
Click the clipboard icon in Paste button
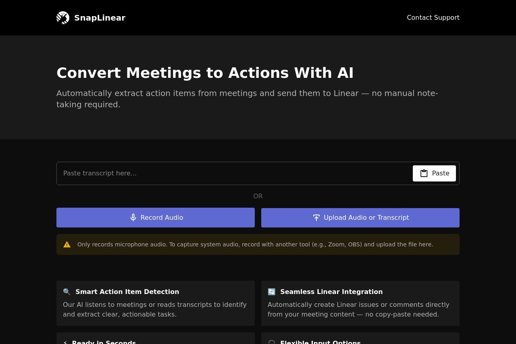click(x=424, y=173)
